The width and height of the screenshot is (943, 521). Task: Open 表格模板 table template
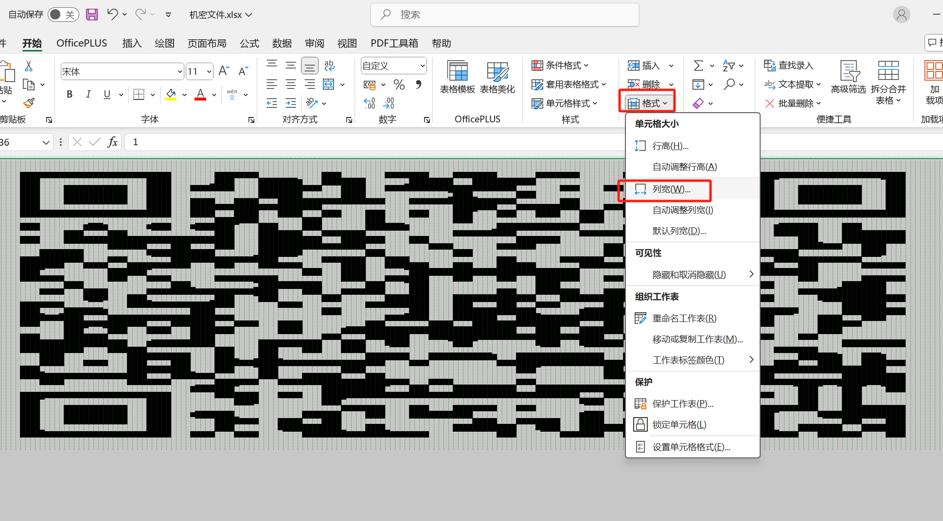[x=457, y=78]
